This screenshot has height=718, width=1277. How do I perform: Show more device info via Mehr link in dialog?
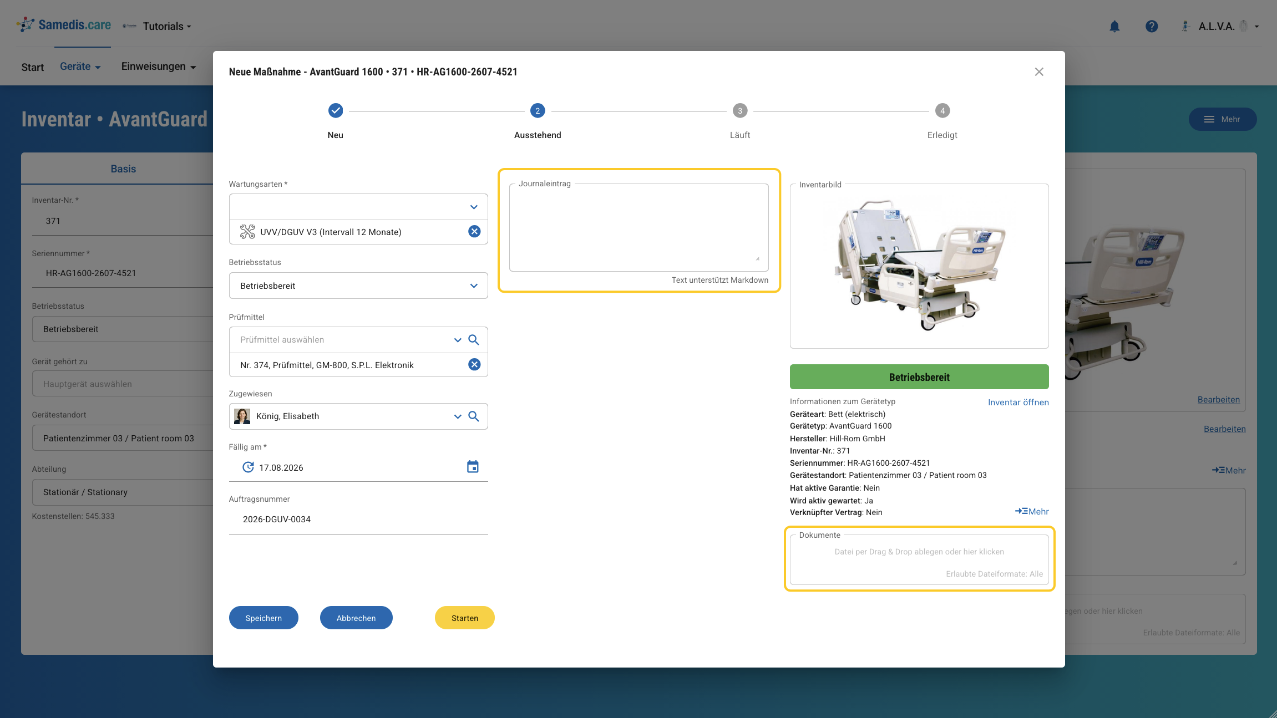coord(1032,511)
